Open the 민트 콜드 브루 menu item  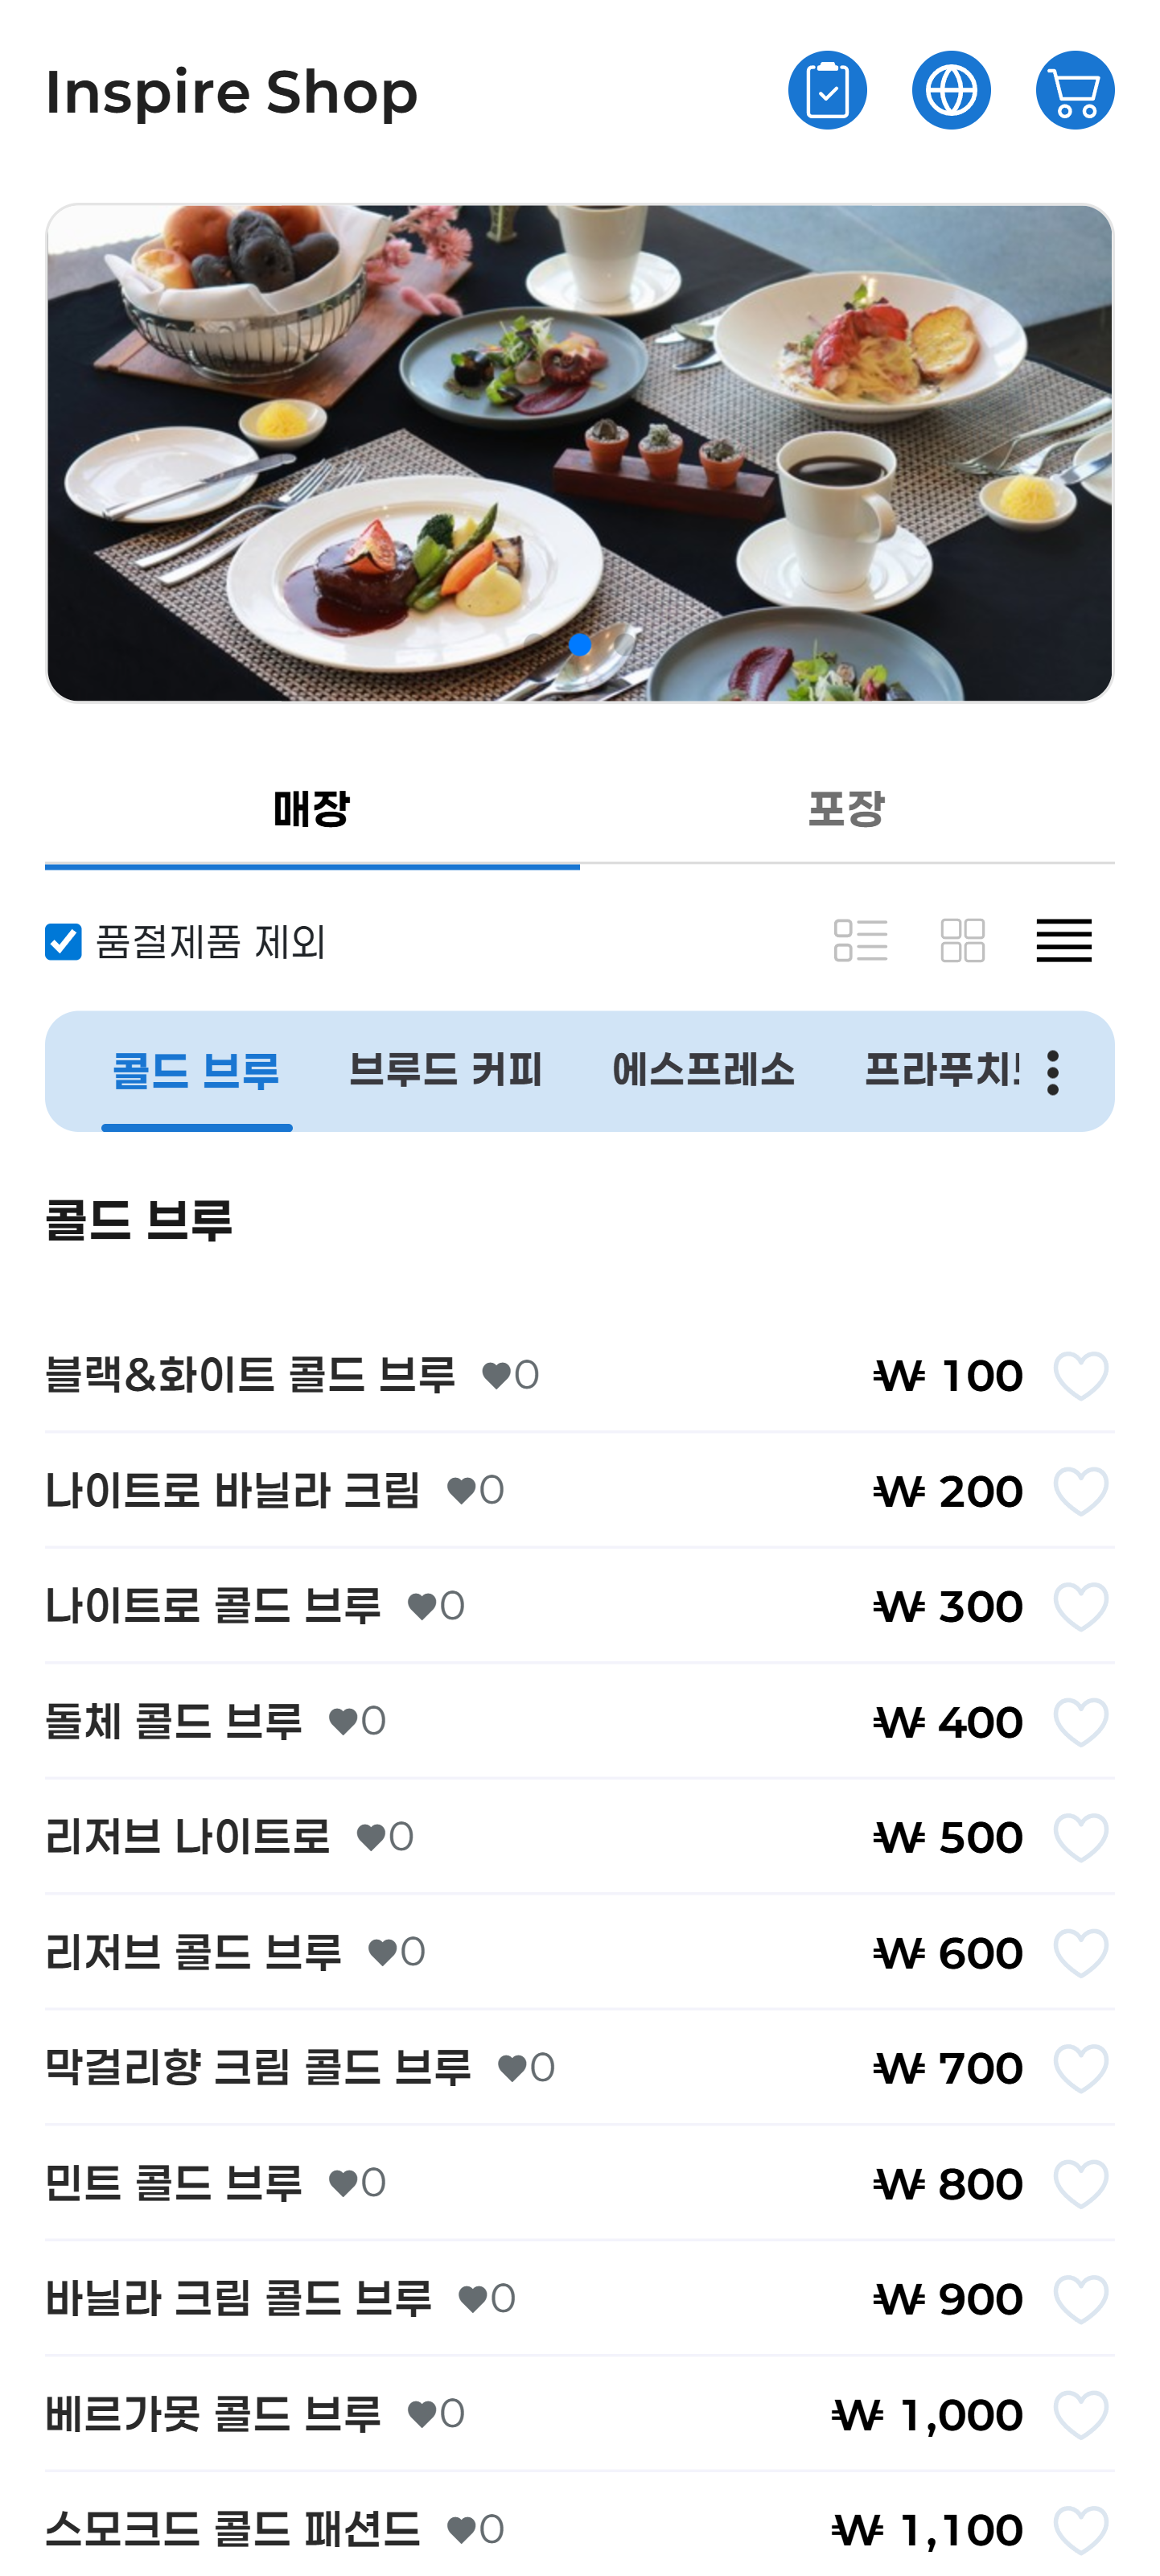tap(174, 2183)
